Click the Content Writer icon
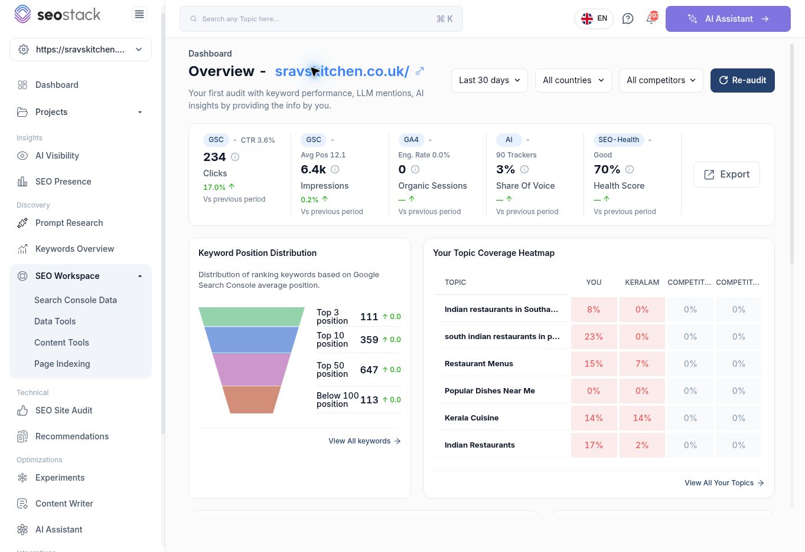 coord(22,504)
